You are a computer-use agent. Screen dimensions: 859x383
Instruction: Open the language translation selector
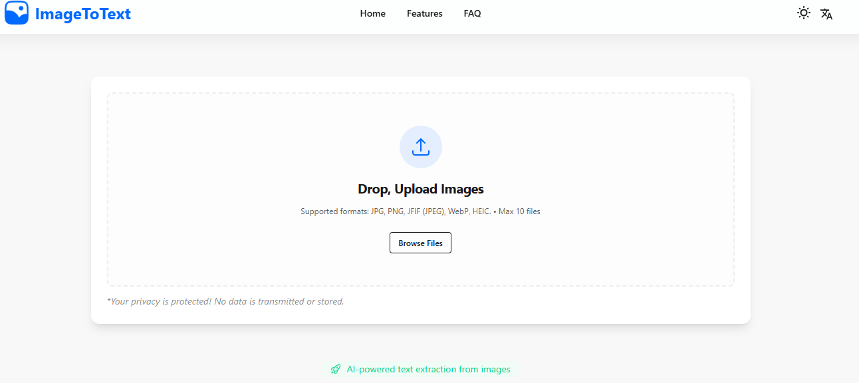tap(826, 14)
